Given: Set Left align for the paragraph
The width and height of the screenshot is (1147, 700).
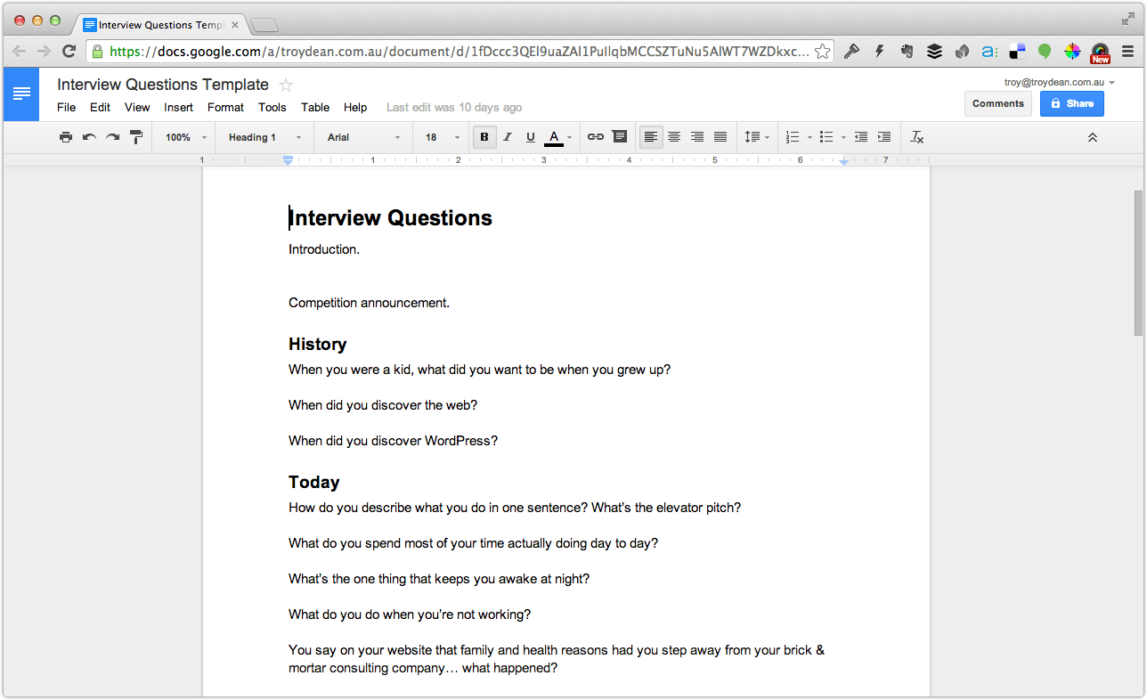Looking at the screenshot, I should point(651,137).
